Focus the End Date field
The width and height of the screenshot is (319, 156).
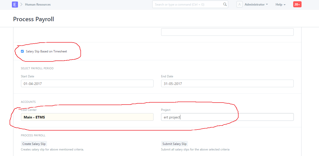227,83
